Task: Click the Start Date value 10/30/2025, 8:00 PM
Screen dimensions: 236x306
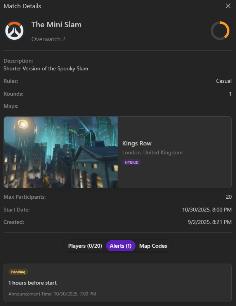Action: (x=206, y=210)
